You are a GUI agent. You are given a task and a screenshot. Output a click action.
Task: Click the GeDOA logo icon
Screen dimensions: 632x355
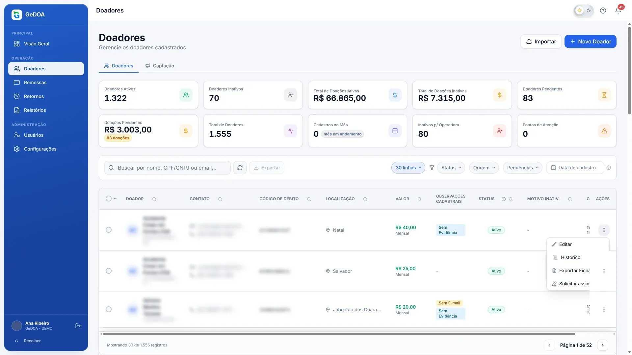[17, 14]
